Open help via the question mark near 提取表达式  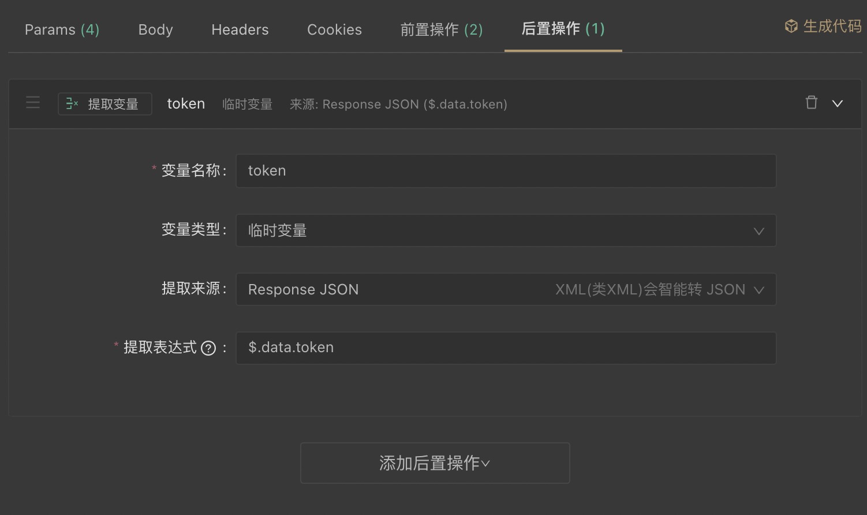(210, 348)
